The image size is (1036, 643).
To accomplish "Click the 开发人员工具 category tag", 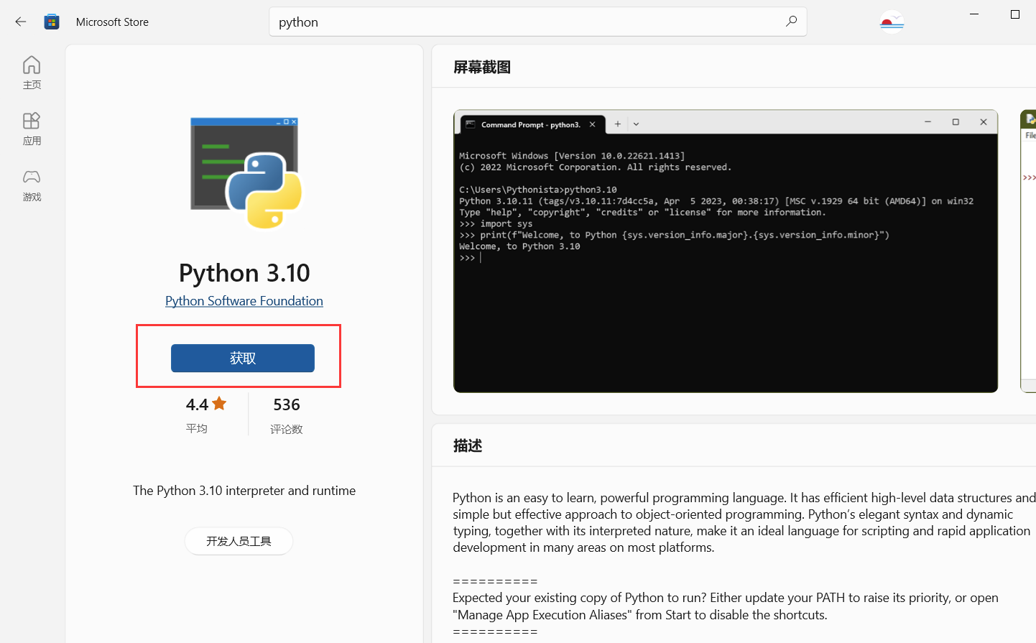I will [239, 541].
